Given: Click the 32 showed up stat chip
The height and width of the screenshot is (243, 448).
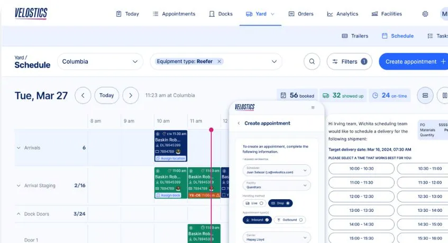Looking at the screenshot, I should click(343, 96).
